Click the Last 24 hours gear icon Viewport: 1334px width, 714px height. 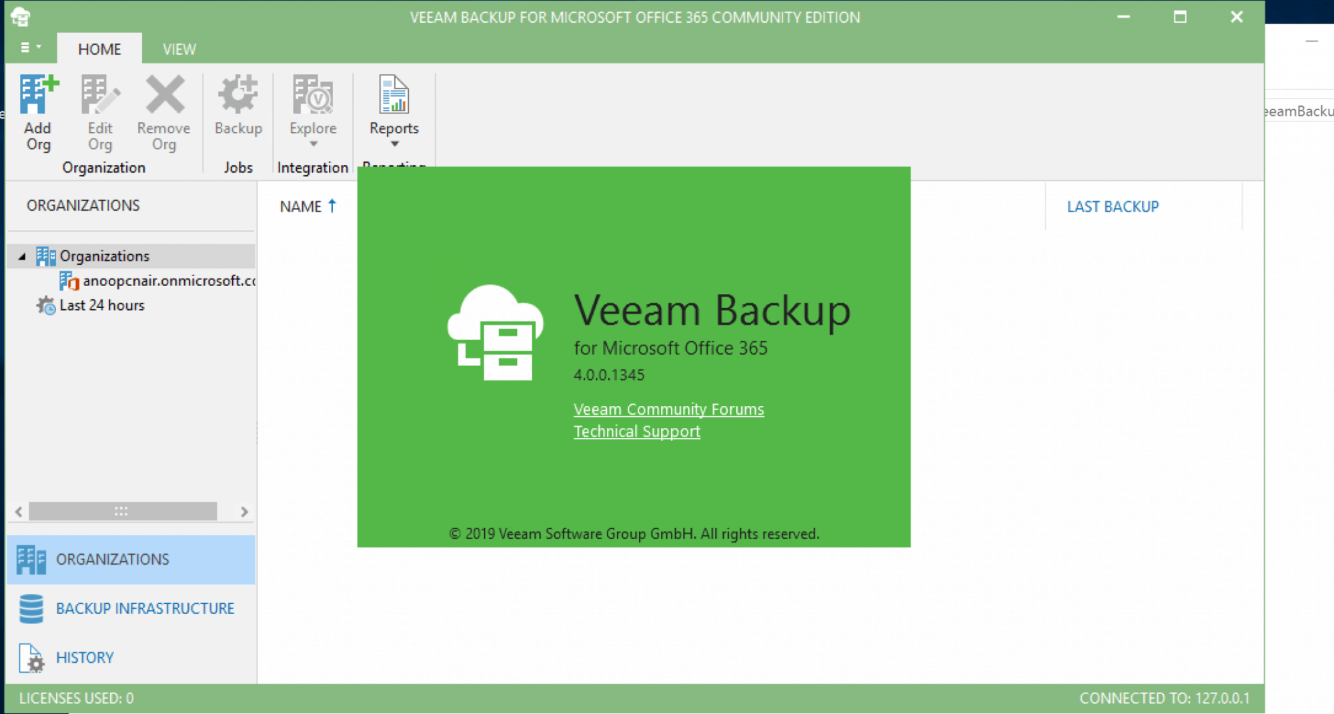click(x=46, y=305)
